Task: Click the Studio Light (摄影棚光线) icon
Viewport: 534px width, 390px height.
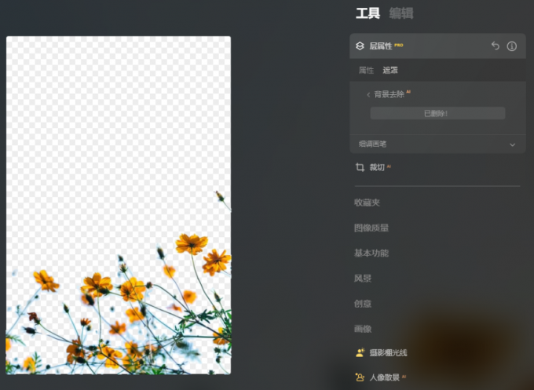Action: pos(360,353)
